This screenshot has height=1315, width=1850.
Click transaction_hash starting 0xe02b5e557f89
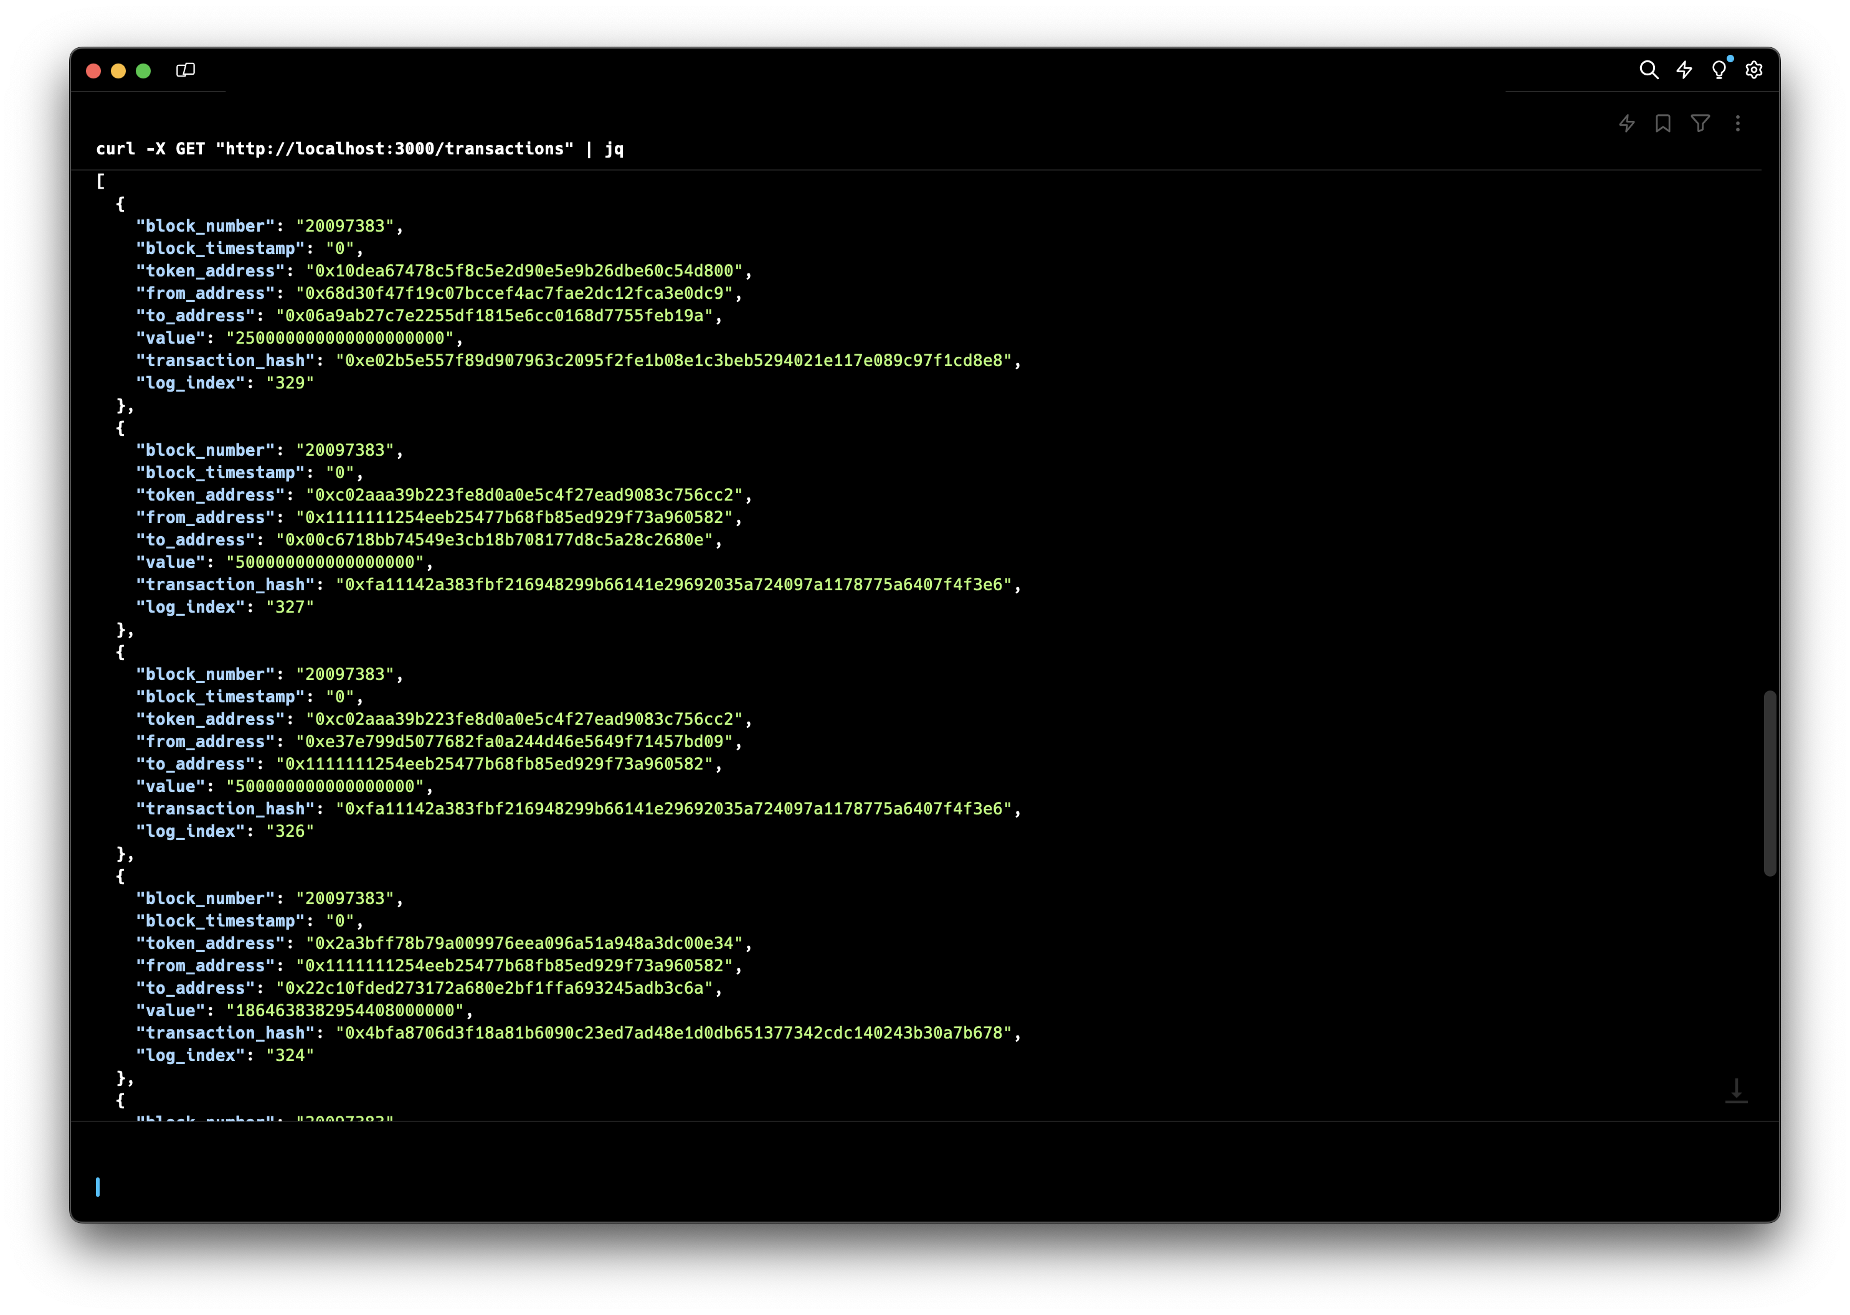674,361
